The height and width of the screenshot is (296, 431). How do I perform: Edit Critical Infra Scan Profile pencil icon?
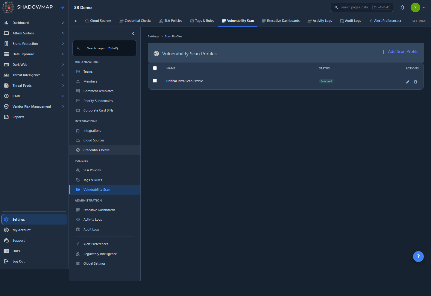(x=408, y=82)
